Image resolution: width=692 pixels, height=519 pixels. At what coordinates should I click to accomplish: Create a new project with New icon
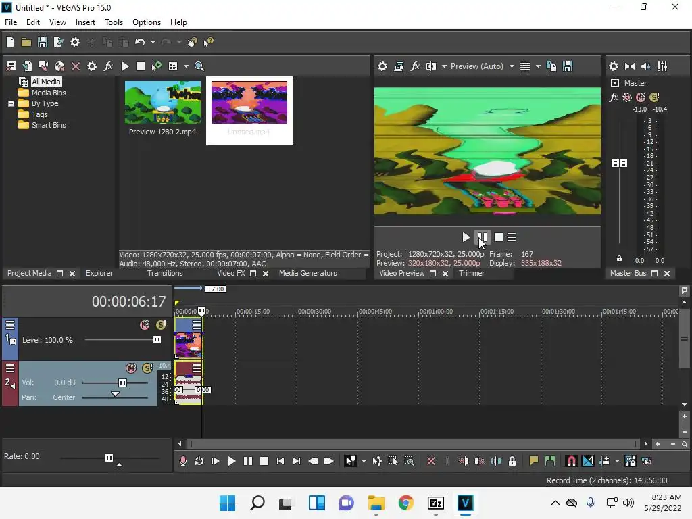tap(10, 42)
